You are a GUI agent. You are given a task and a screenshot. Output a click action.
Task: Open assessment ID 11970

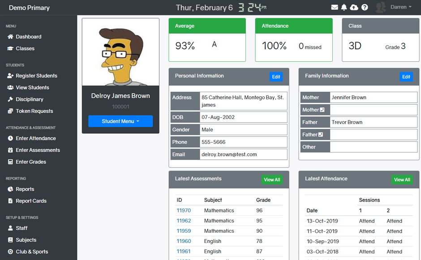tap(184, 211)
